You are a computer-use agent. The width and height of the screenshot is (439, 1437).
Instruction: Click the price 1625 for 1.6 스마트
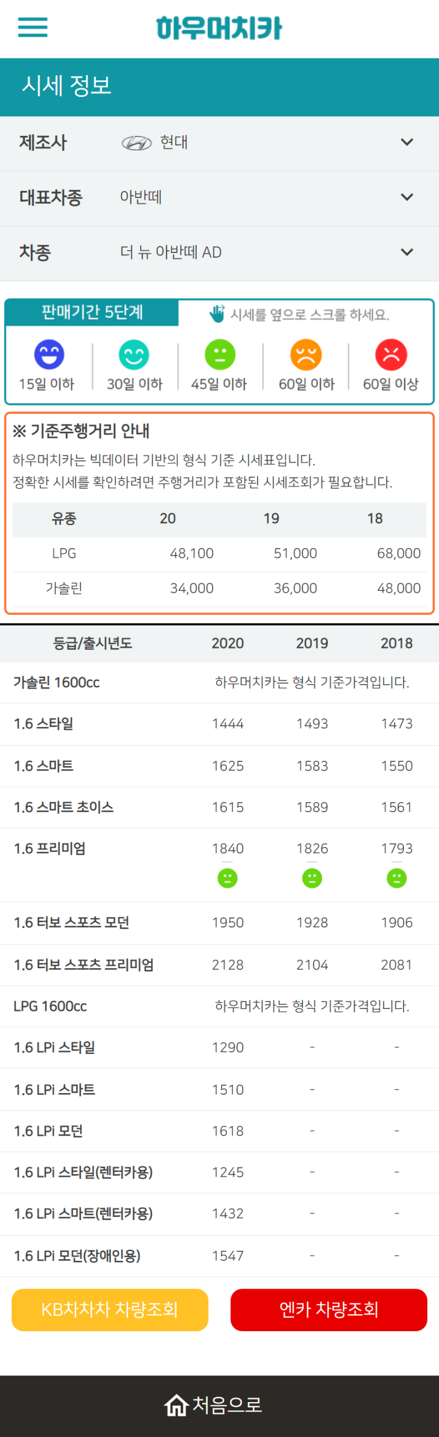[227, 766]
